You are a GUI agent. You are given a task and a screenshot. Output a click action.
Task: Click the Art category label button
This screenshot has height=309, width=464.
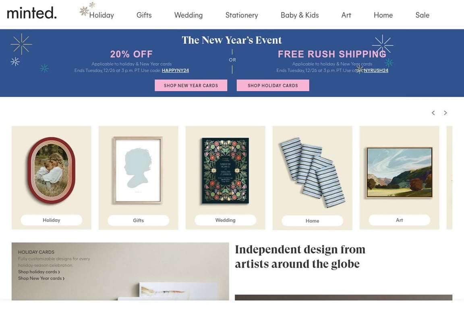click(399, 220)
